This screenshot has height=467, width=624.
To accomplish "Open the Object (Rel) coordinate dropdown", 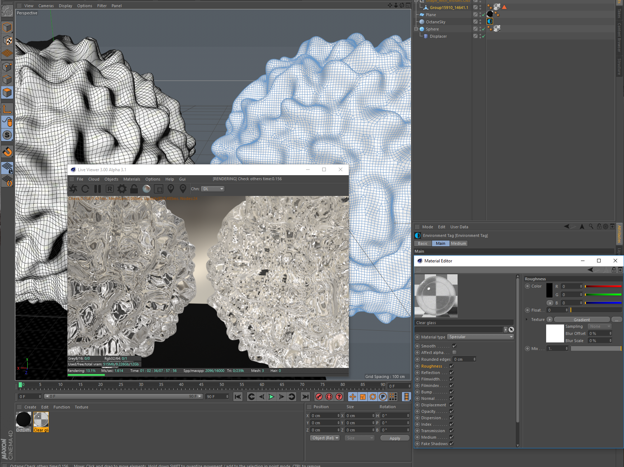I will 325,438.
